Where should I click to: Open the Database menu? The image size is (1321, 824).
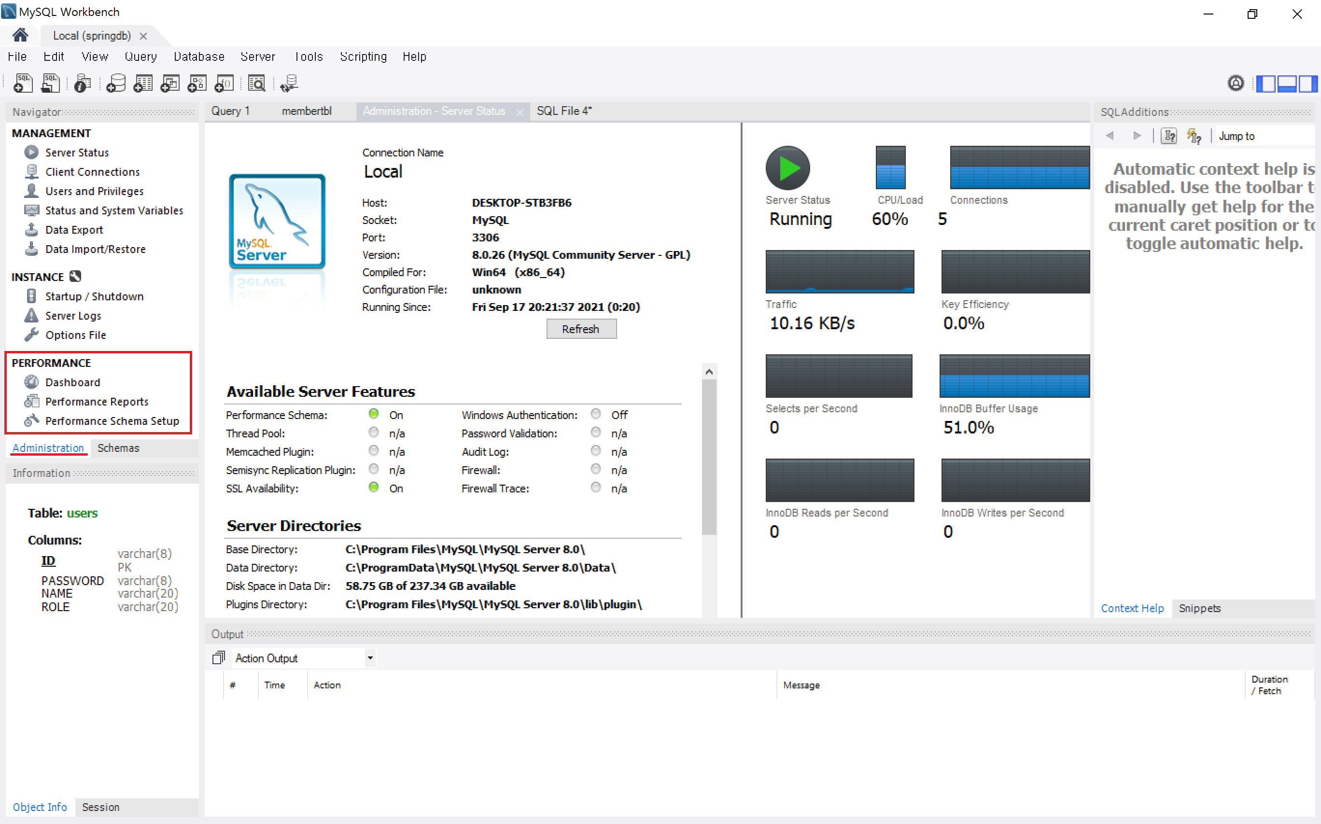click(x=199, y=56)
